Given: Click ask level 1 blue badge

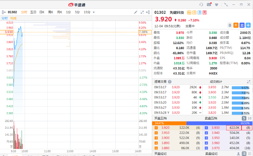Looking at the screenshot, I should [206, 128].
